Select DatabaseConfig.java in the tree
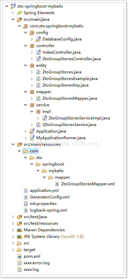The height and width of the screenshot is (279, 128). pos(62,39)
